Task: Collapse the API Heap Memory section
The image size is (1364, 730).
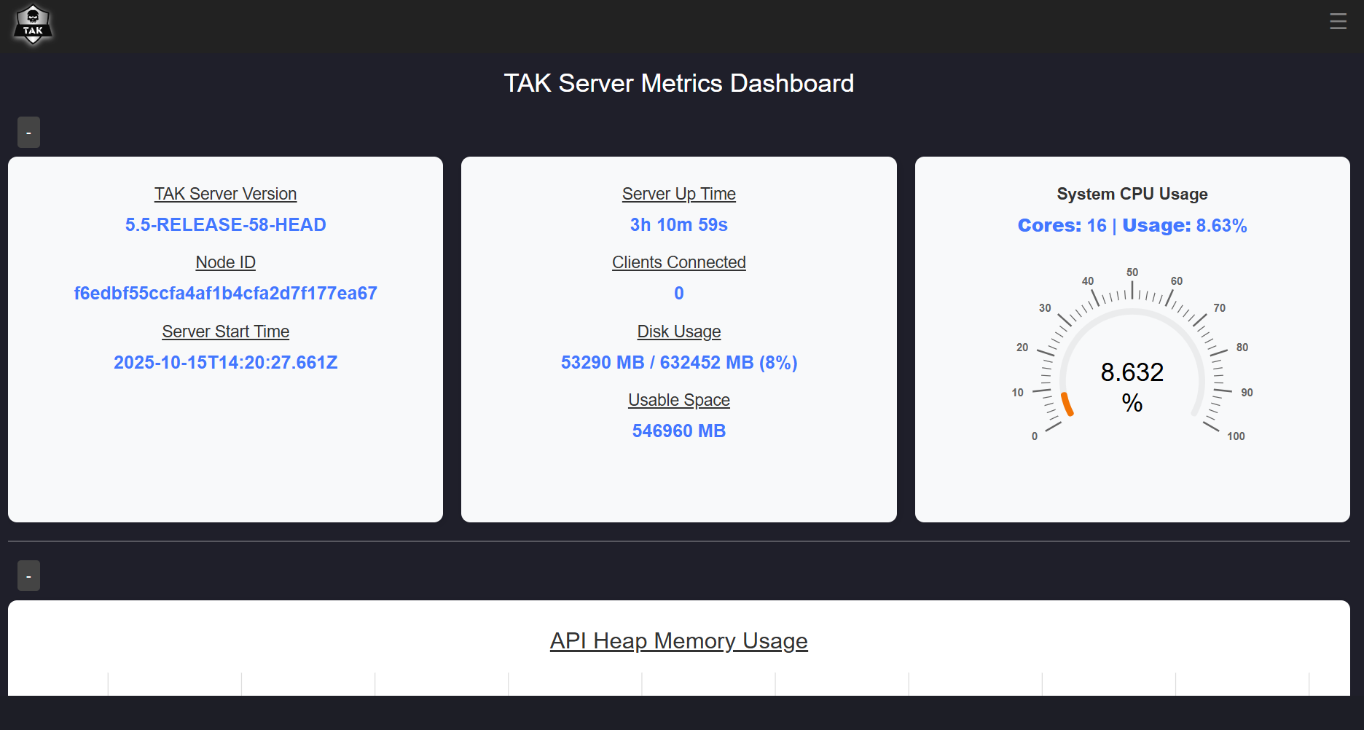Action: 28,576
